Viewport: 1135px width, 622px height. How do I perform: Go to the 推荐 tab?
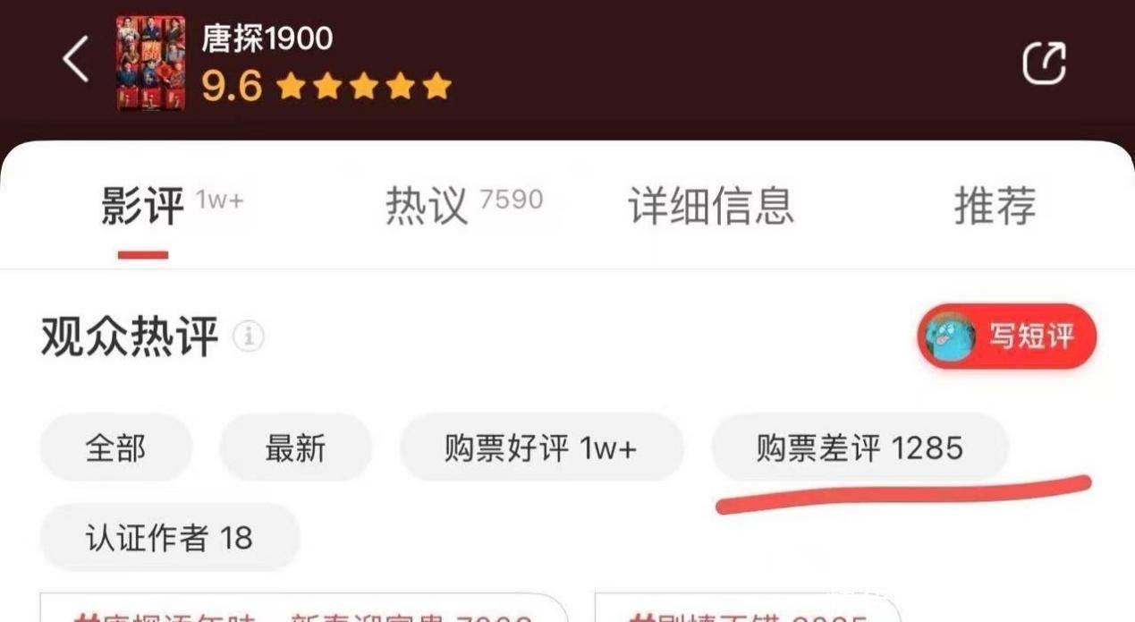(995, 207)
